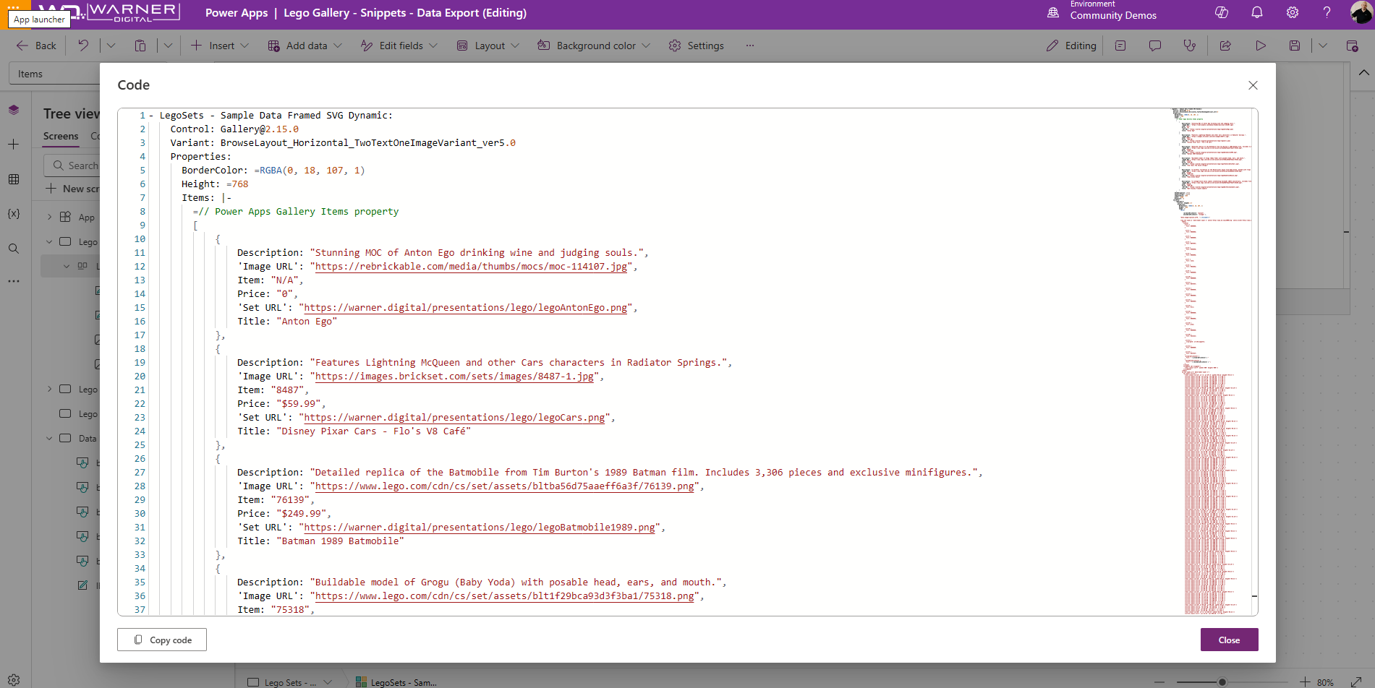Viewport: 1375px width, 688px height.
Task: Click the zoom in plus icon
Action: (x=1305, y=682)
